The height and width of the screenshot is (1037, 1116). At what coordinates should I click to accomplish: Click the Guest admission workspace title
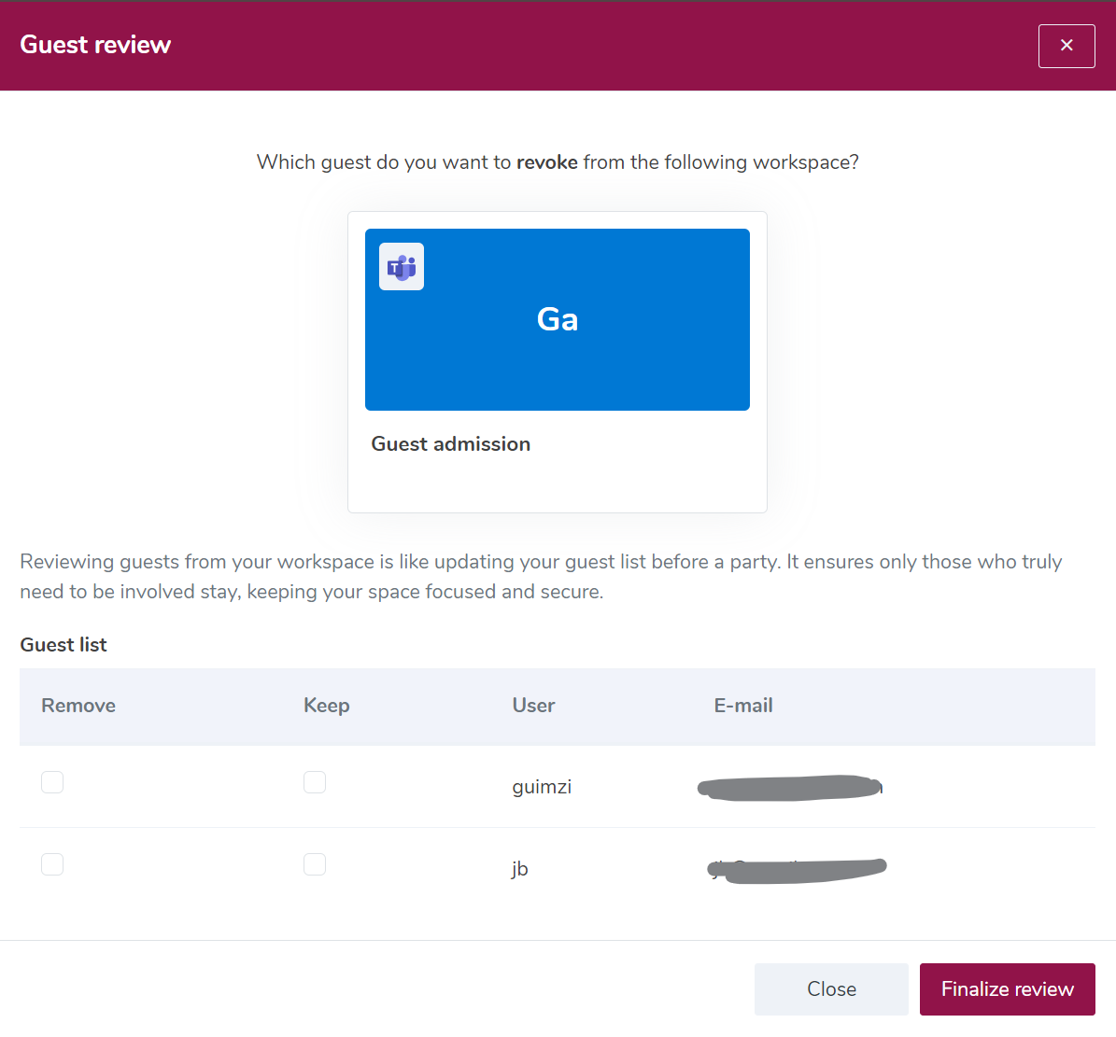450,443
